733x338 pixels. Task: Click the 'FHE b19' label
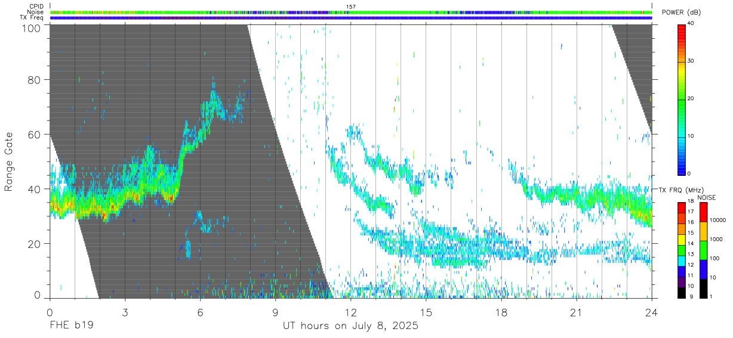point(72,326)
